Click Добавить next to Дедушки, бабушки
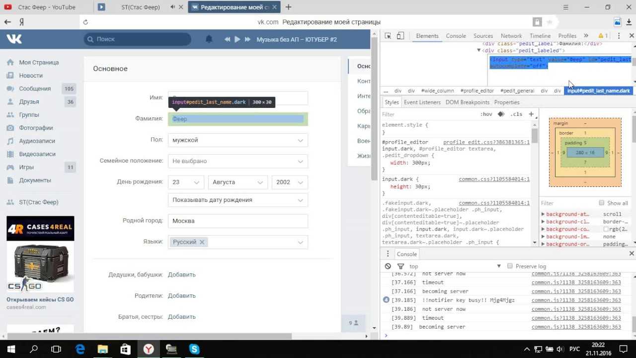 (x=182, y=274)
